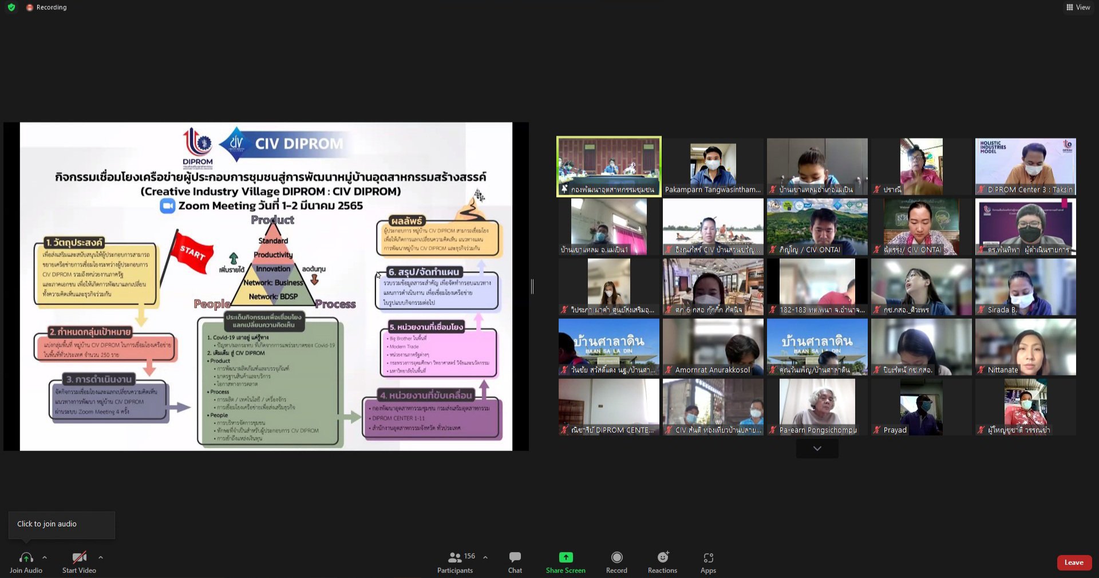1099x578 pixels.
Task: Click the red Leave button
Action: (x=1074, y=563)
